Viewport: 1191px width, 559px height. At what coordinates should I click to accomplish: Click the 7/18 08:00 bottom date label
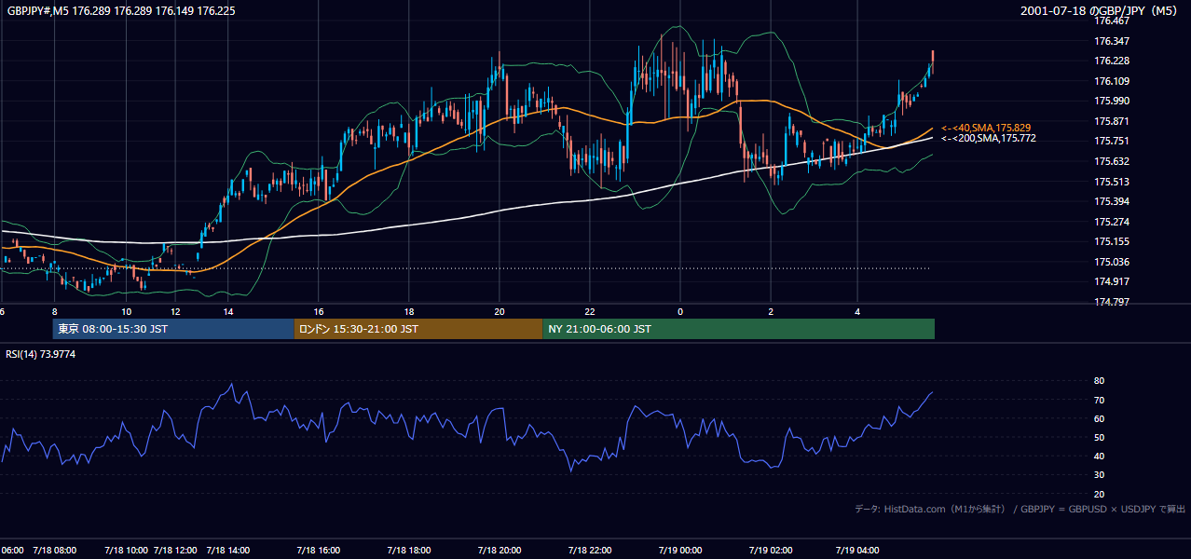[54, 551]
